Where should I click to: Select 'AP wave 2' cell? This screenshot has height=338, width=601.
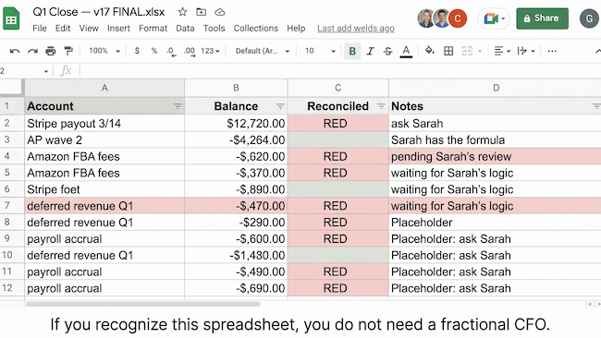pyautogui.click(x=104, y=139)
